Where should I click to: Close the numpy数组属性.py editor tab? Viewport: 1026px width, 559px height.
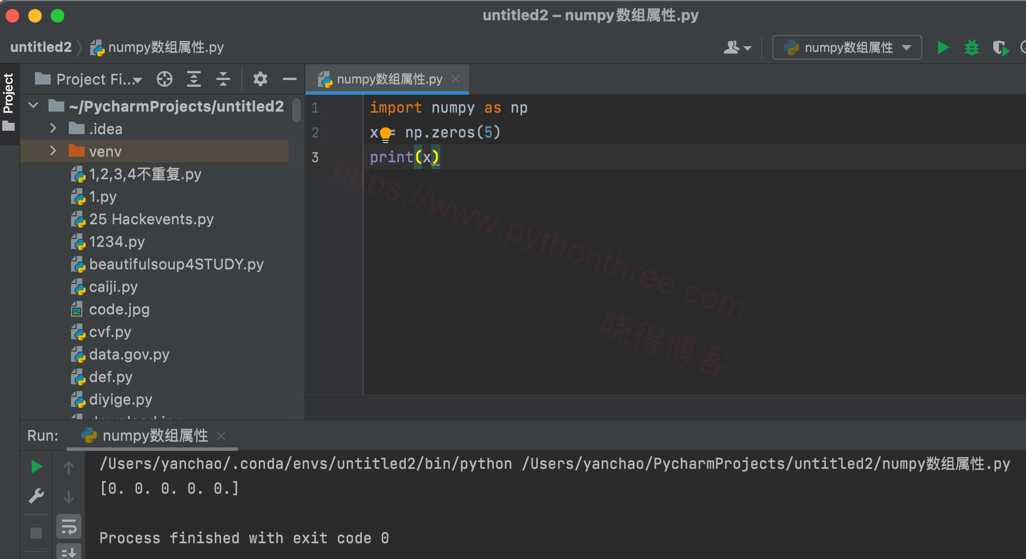point(455,79)
